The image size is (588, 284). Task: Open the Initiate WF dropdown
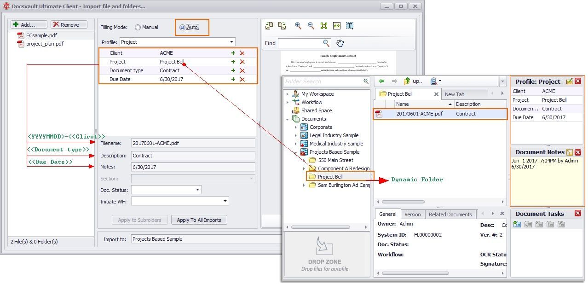click(x=225, y=201)
